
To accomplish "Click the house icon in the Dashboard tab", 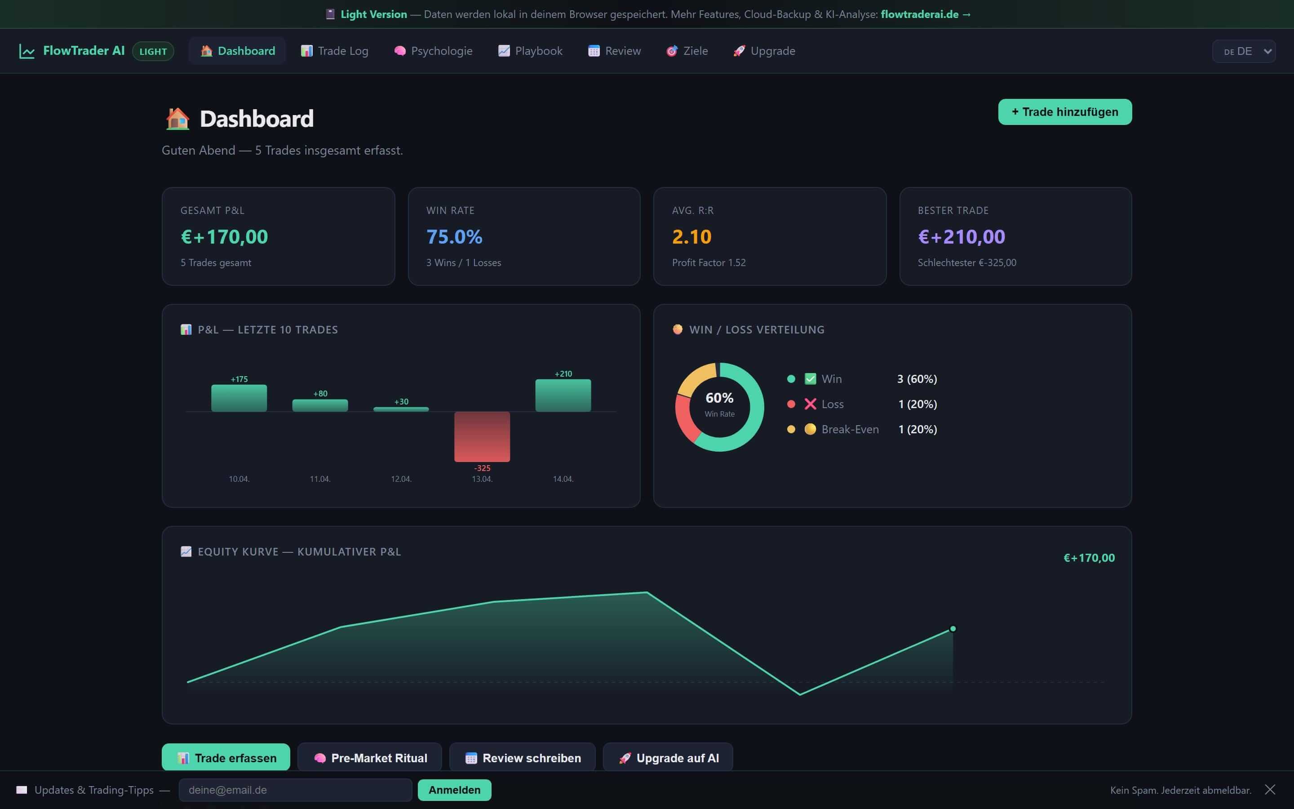I will [206, 51].
